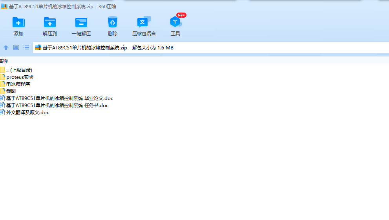The width and height of the screenshot is (389, 220).
Task: Click the folder icon beside 截图
Action: [x=2, y=91]
